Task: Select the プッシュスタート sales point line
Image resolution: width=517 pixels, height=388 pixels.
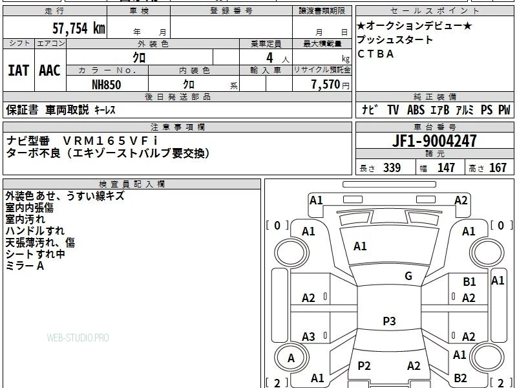Action: pos(395,39)
